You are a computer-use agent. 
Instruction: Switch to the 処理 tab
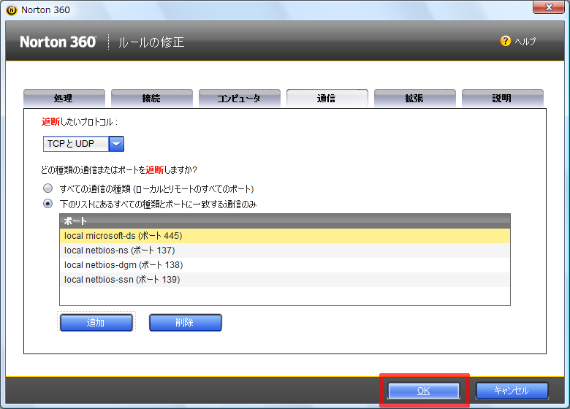[x=64, y=99]
